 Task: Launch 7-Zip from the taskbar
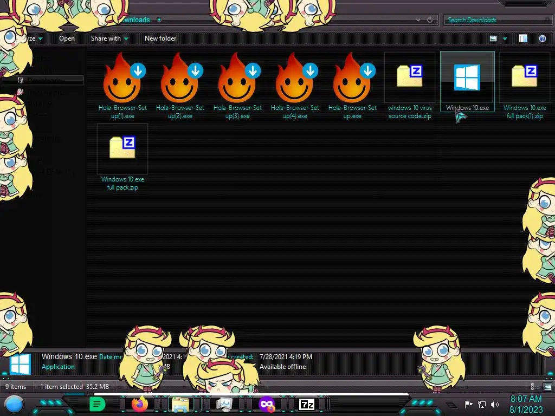tap(307, 404)
